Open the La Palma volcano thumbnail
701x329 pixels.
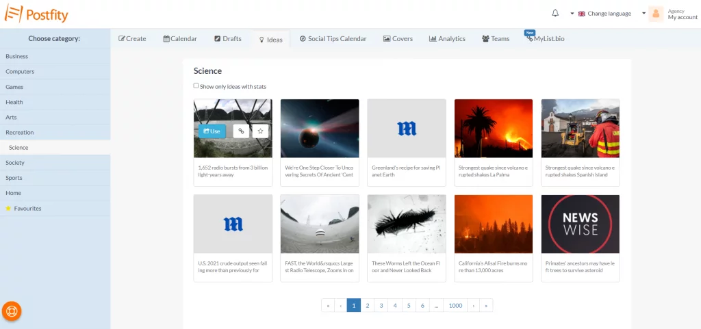(x=494, y=128)
